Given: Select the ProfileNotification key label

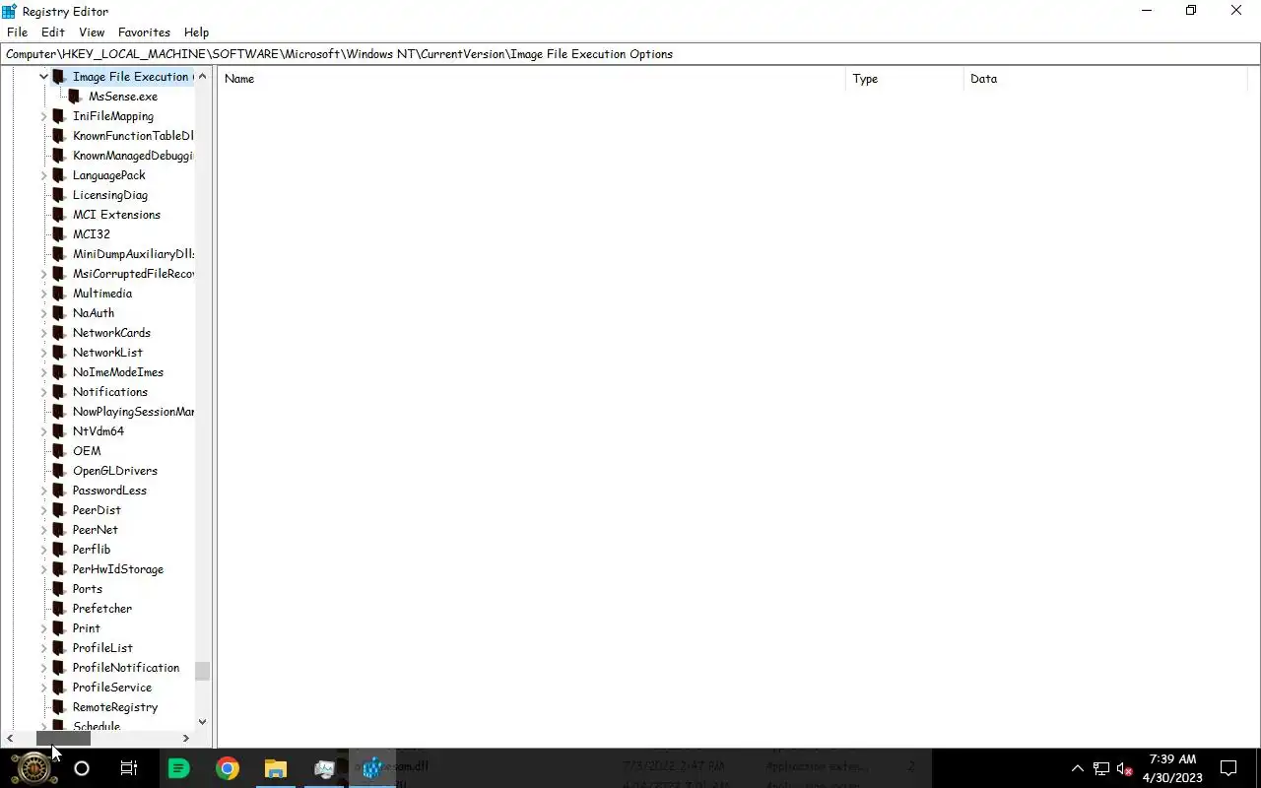Looking at the screenshot, I should (125, 668).
